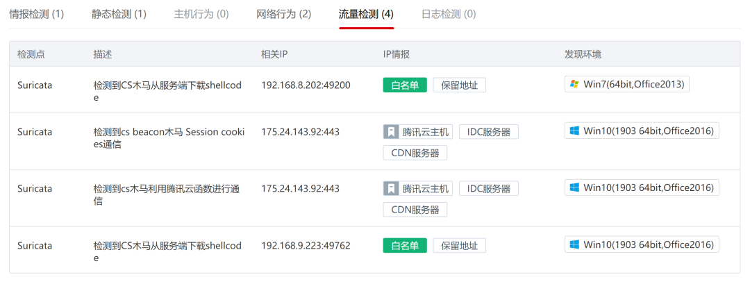Click the Win7(64bit,Office2013) environment tag

point(627,85)
